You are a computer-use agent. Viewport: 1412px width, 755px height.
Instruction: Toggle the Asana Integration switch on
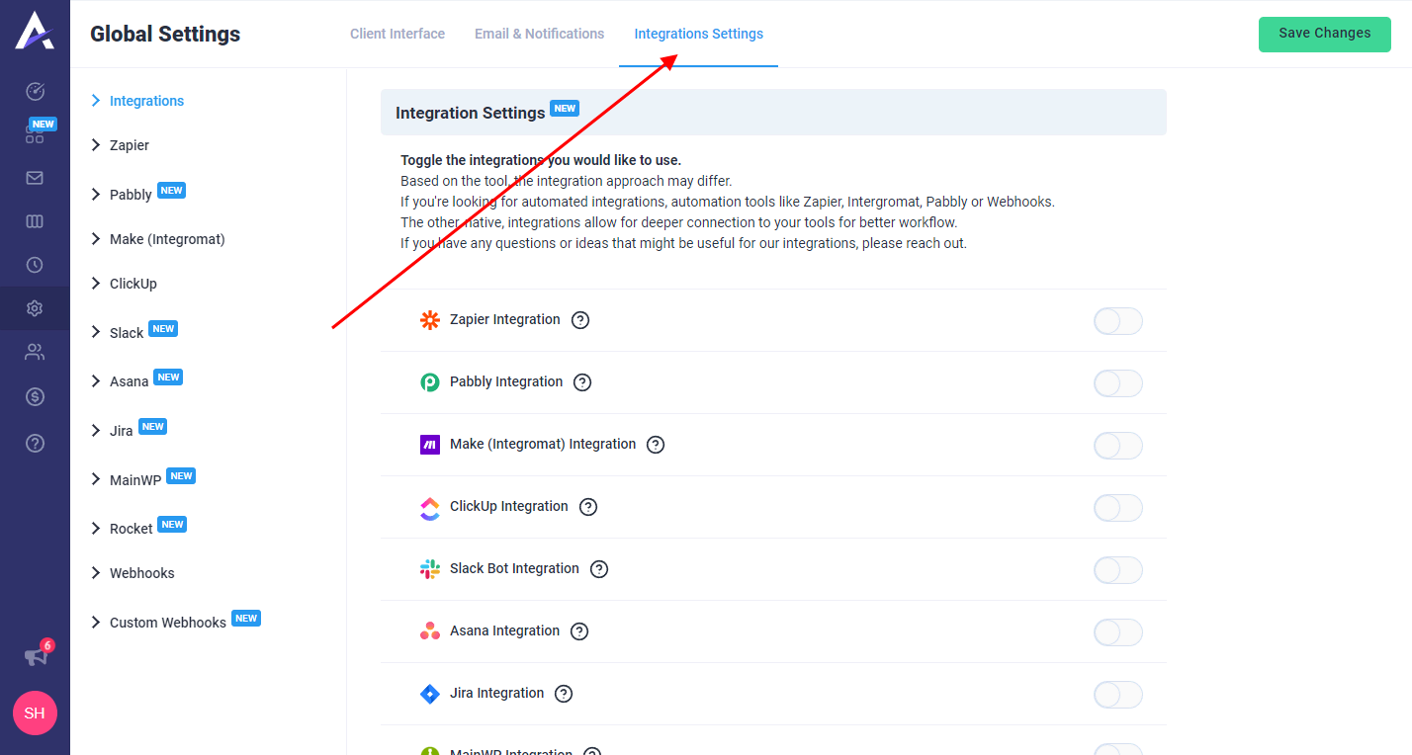pyautogui.click(x=1117, y=632)
